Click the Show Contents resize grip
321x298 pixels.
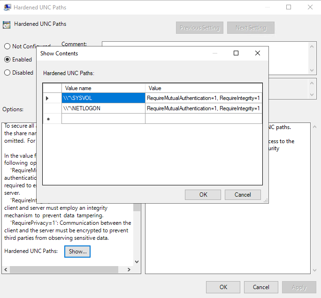click(x=266, y=200)
